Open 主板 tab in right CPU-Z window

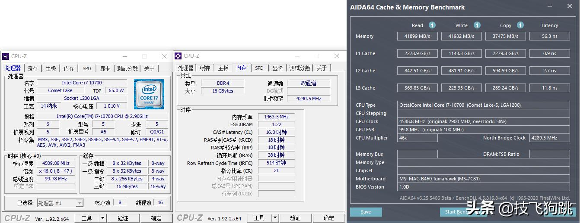223,68
